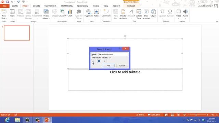Click the Action icon
The width and height of the screenshot is (219, 123).
(96, 12)
